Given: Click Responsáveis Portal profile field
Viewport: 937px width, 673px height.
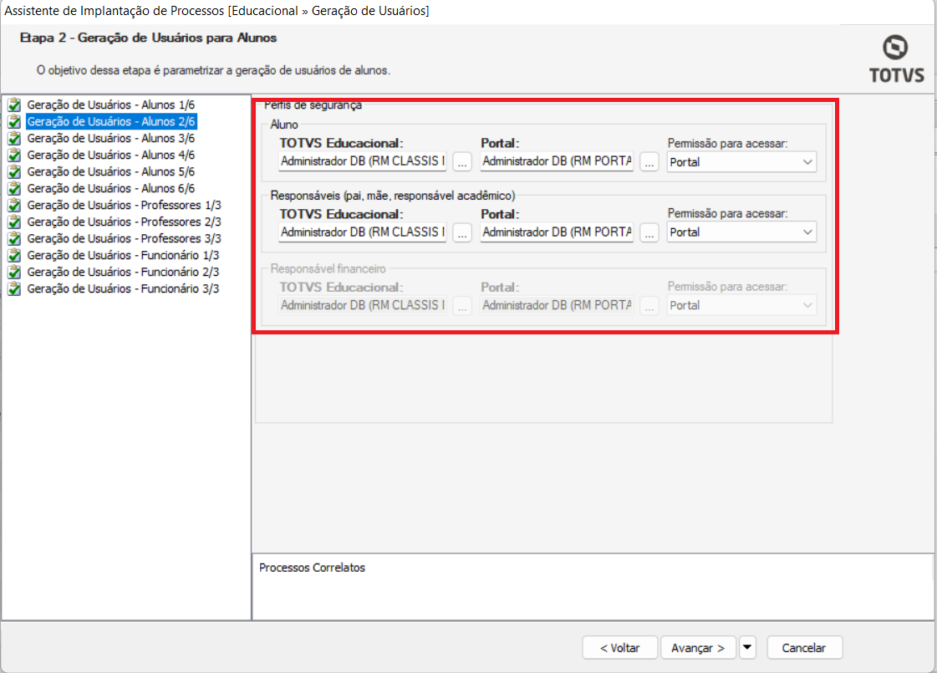Looking at the screenshot, I should click(557, 232).
